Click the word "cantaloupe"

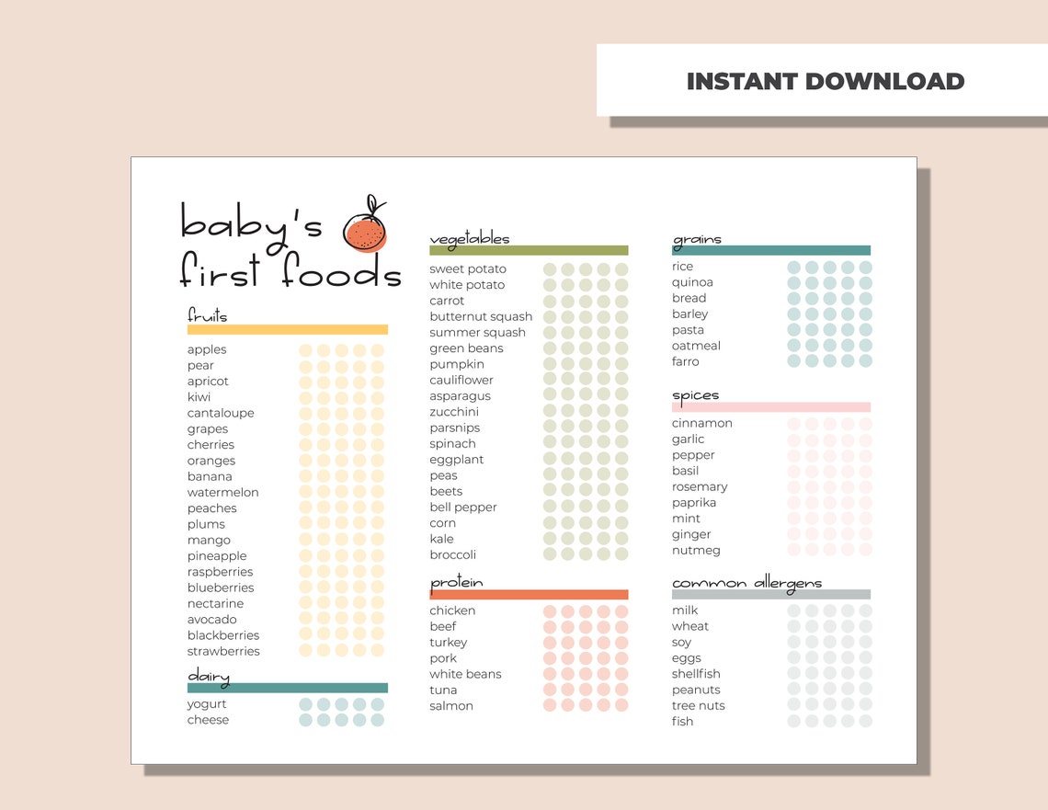pos(221,413)
